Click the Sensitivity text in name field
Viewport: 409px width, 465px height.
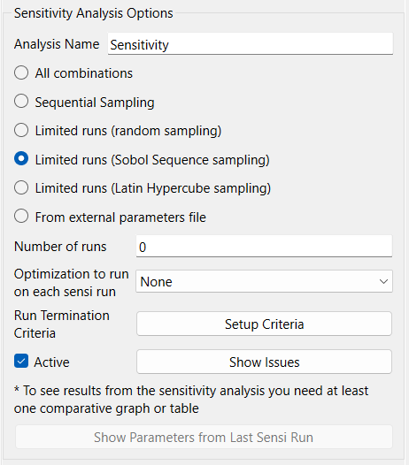(139, 45)
